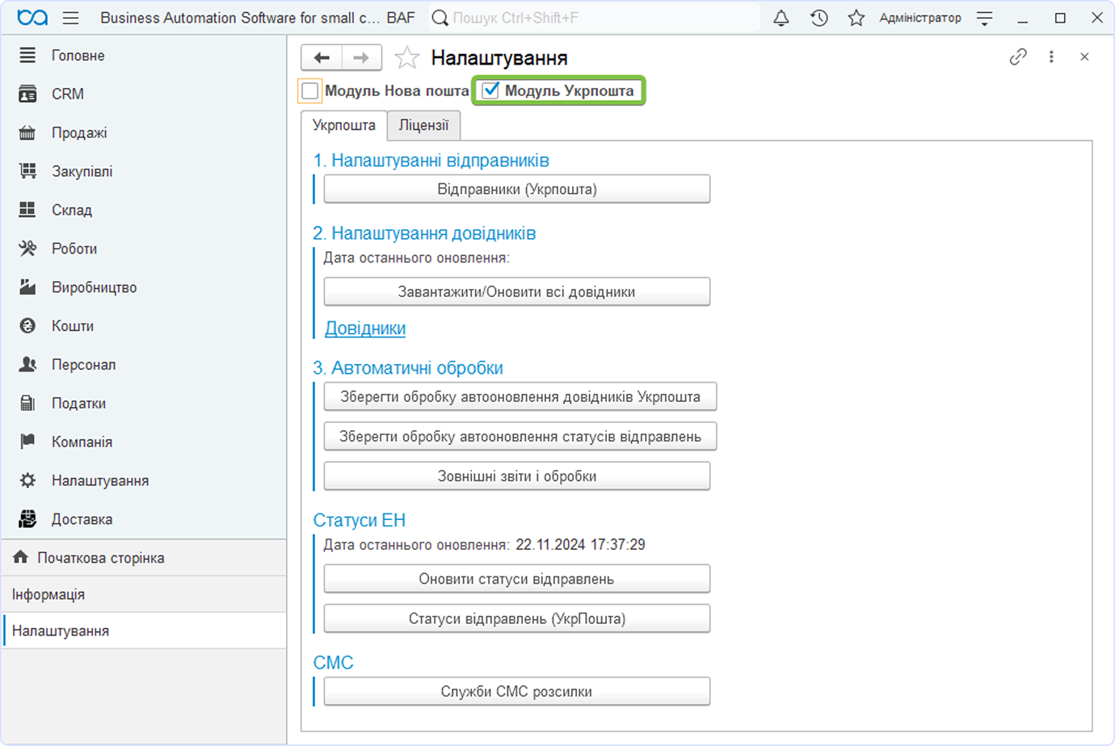Open Склад section icon
This screenshot has width=1115, height=746.
27,210
